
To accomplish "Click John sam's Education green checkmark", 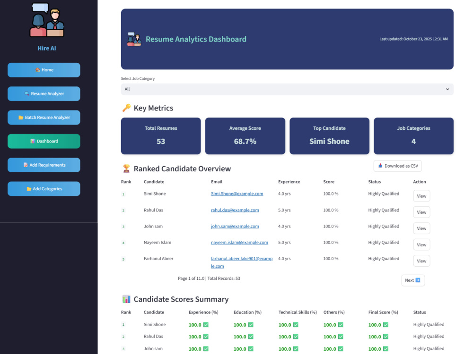I will (x=251, y=349).
